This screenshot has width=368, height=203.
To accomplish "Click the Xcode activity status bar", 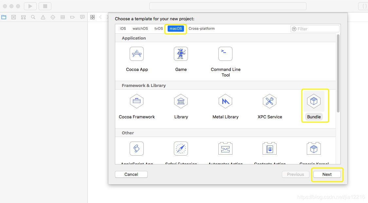I will pyautogui.click(x=228, y=6).
